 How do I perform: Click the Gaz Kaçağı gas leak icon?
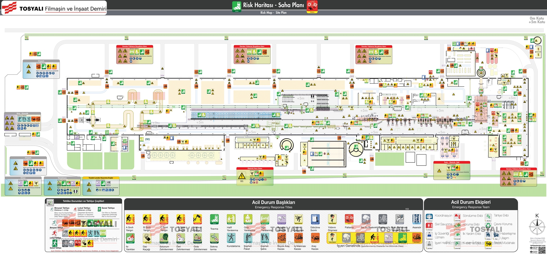[147, 238]
